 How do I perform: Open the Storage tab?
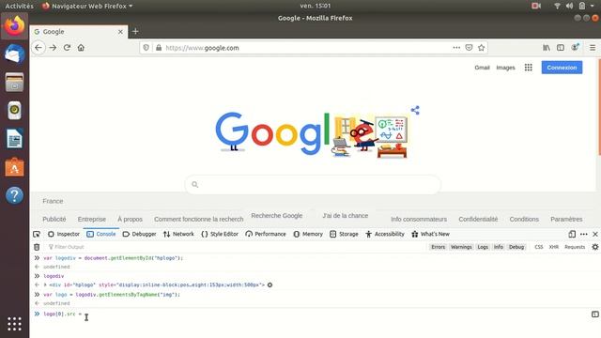coord(344,234)
